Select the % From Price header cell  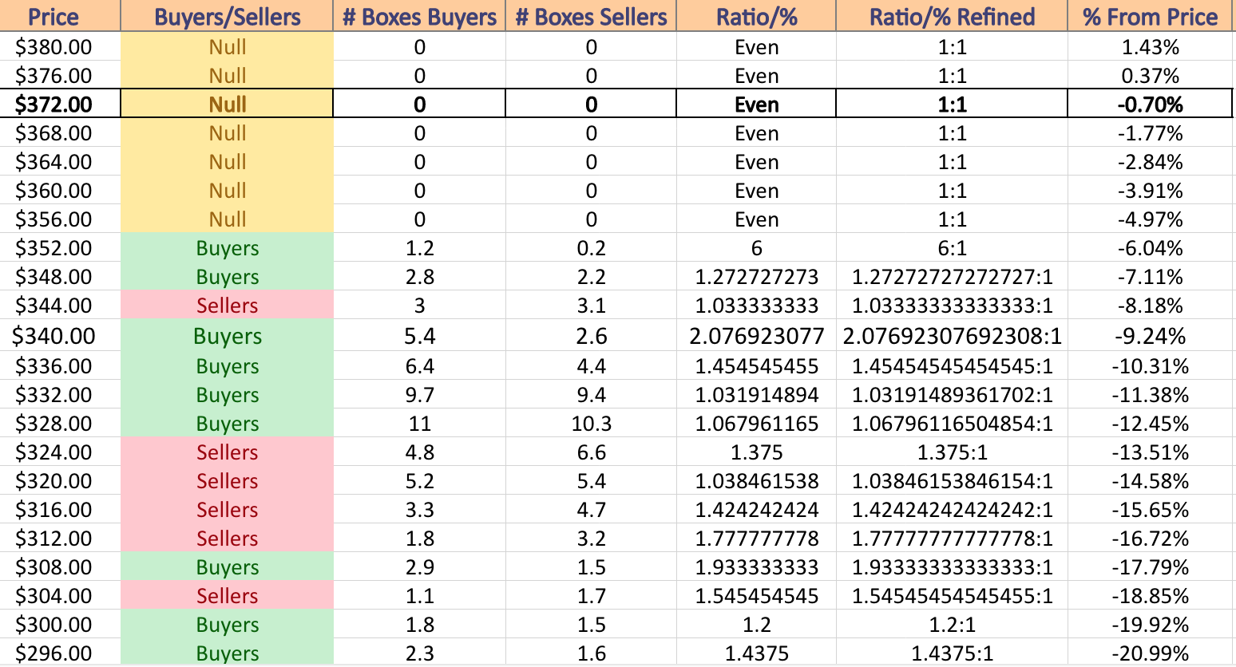1151,16
